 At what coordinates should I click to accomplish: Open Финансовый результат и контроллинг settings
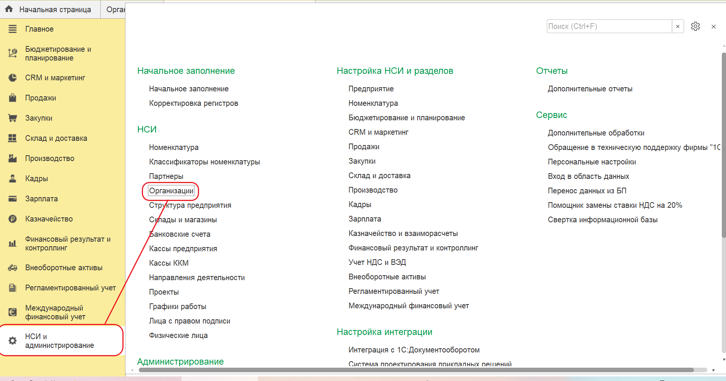[413, 248]
